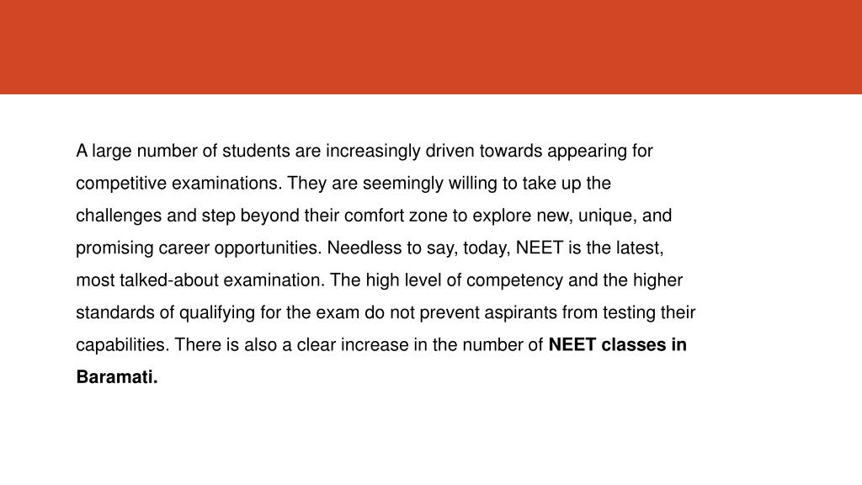Click the bold word 'Baramati.'
862x485 pixels.
[x=117, y=377]
